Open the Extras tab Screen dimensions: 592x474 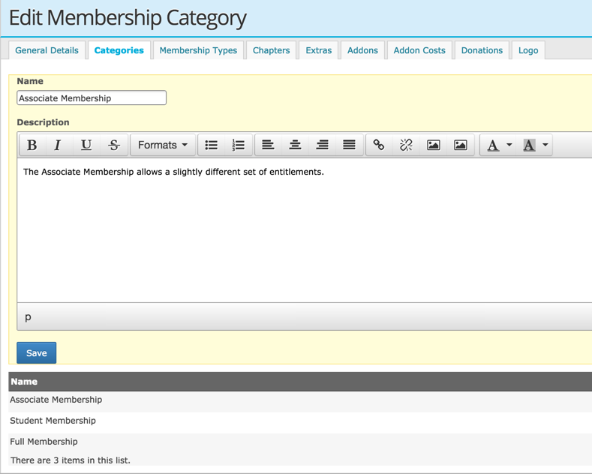point(319,50)
